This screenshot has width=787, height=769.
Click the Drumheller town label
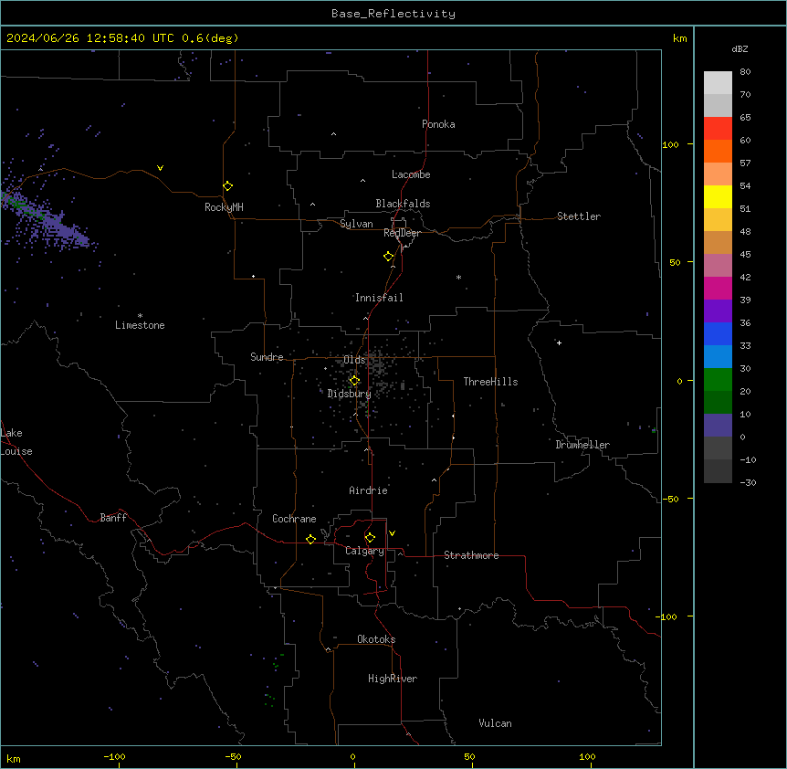[582, 445]
